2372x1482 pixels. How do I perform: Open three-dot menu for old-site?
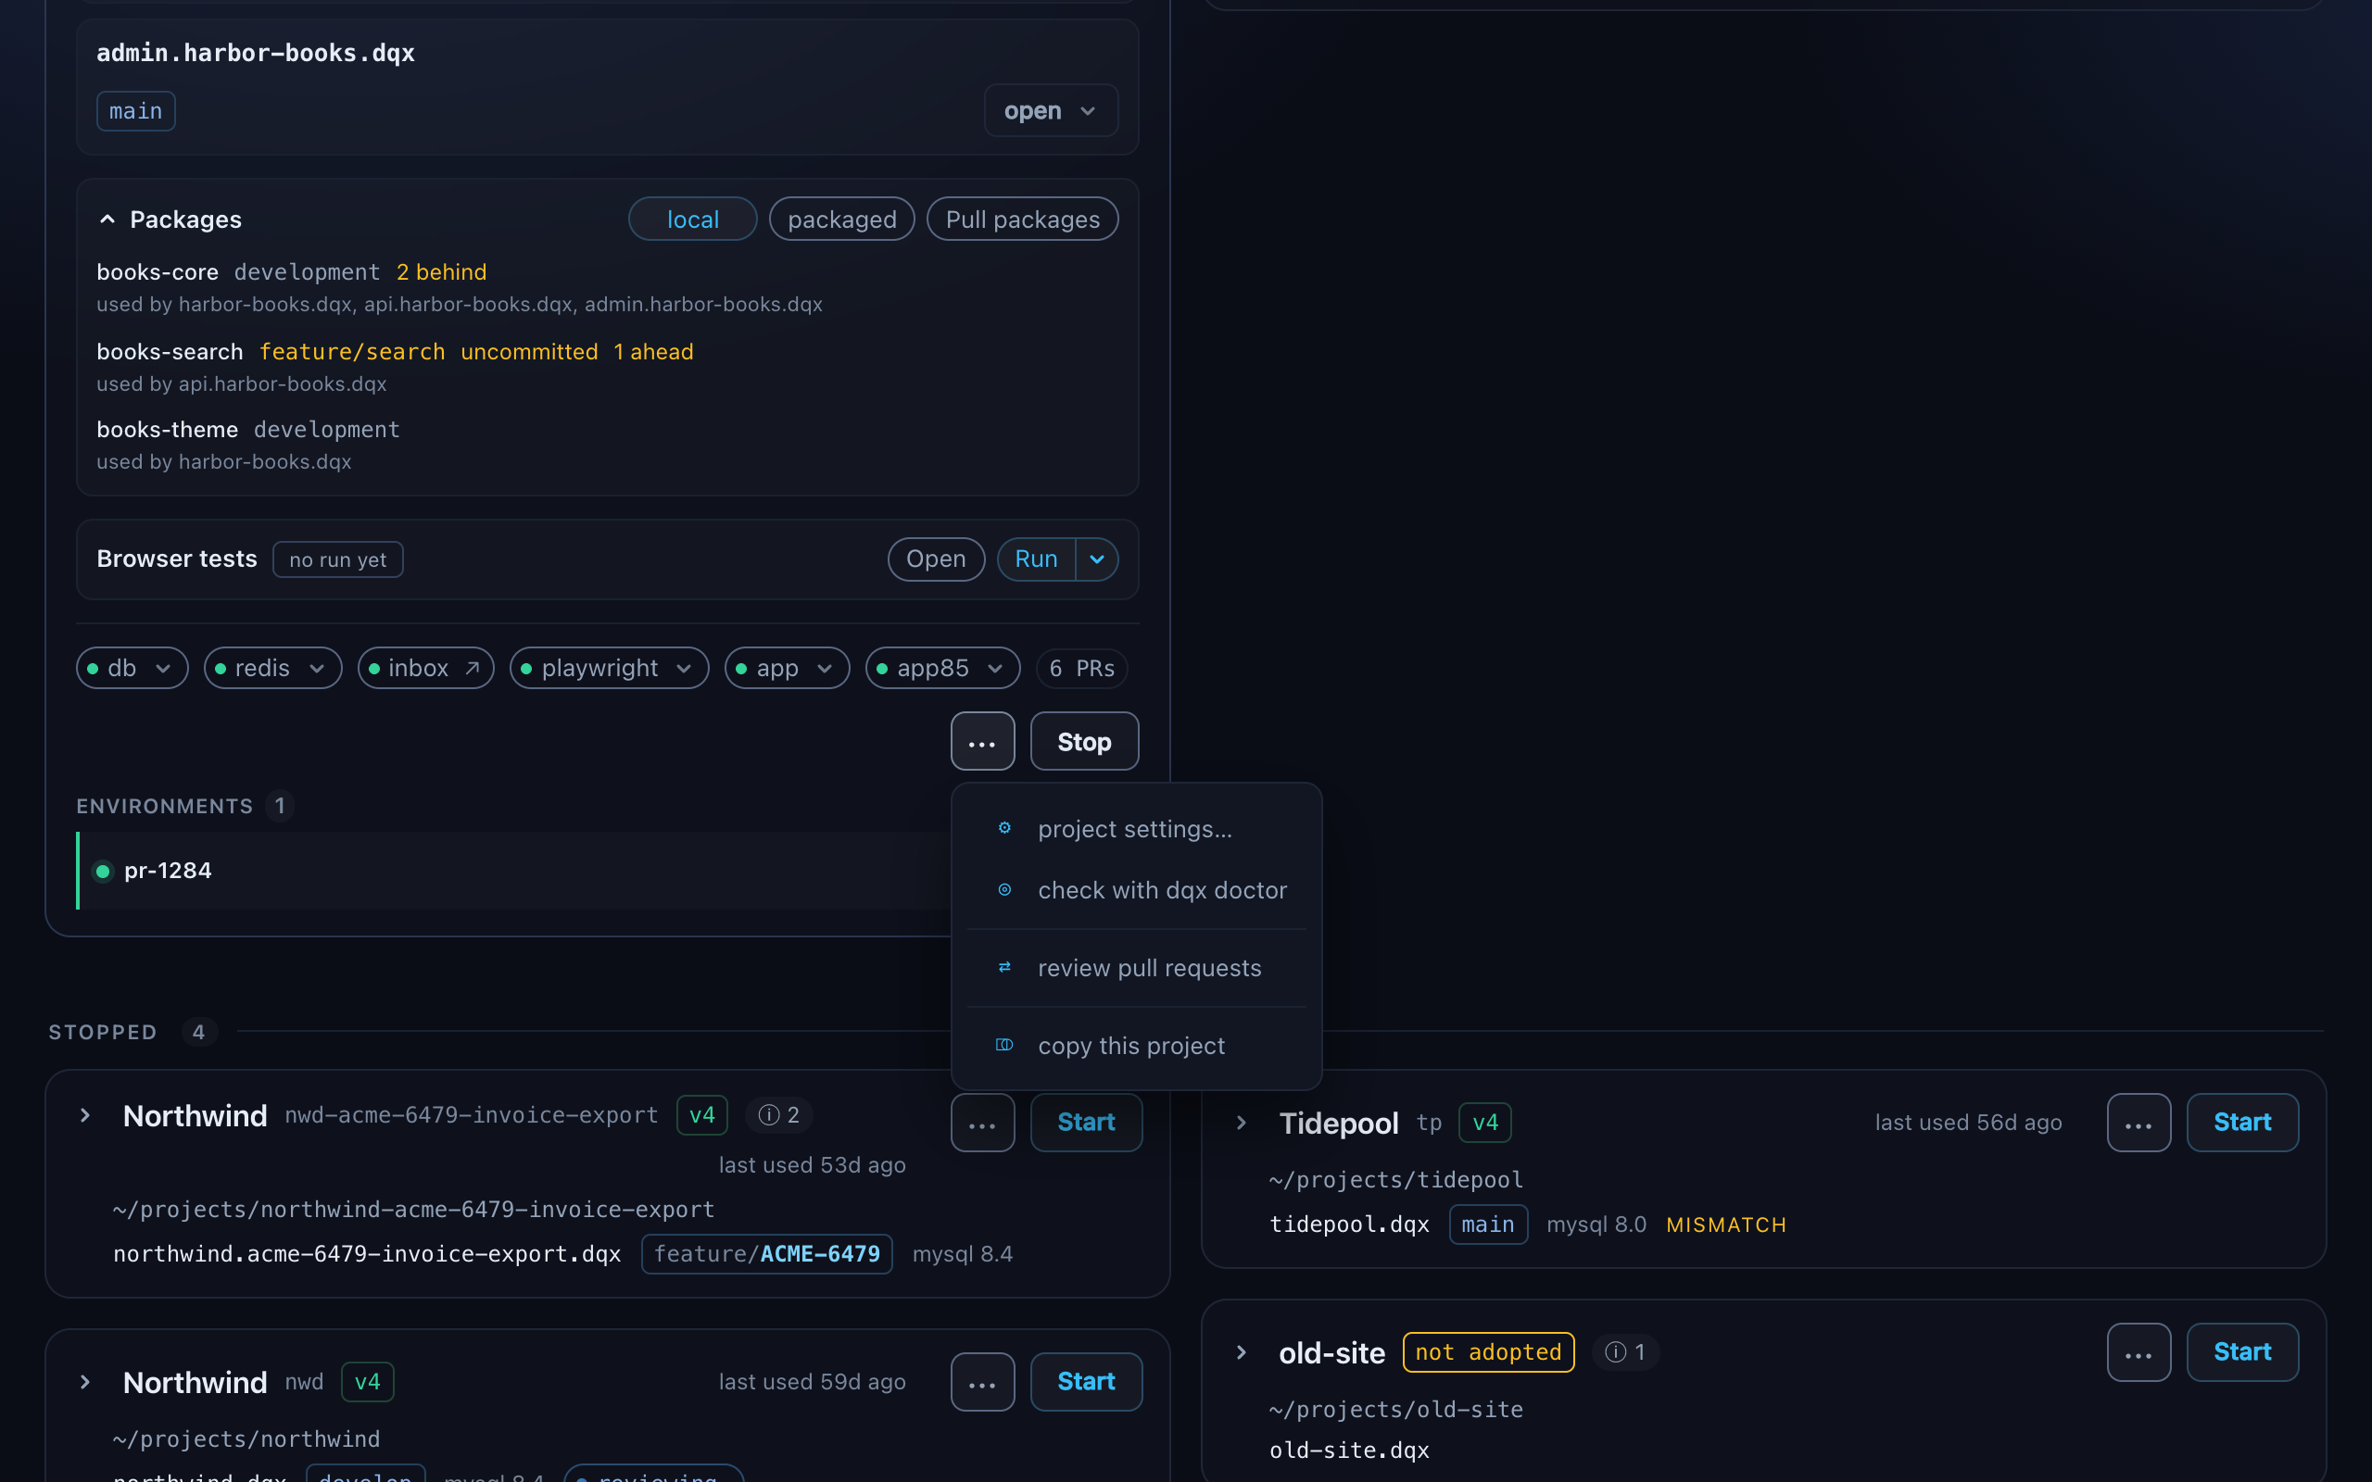click(2139, 1352)
